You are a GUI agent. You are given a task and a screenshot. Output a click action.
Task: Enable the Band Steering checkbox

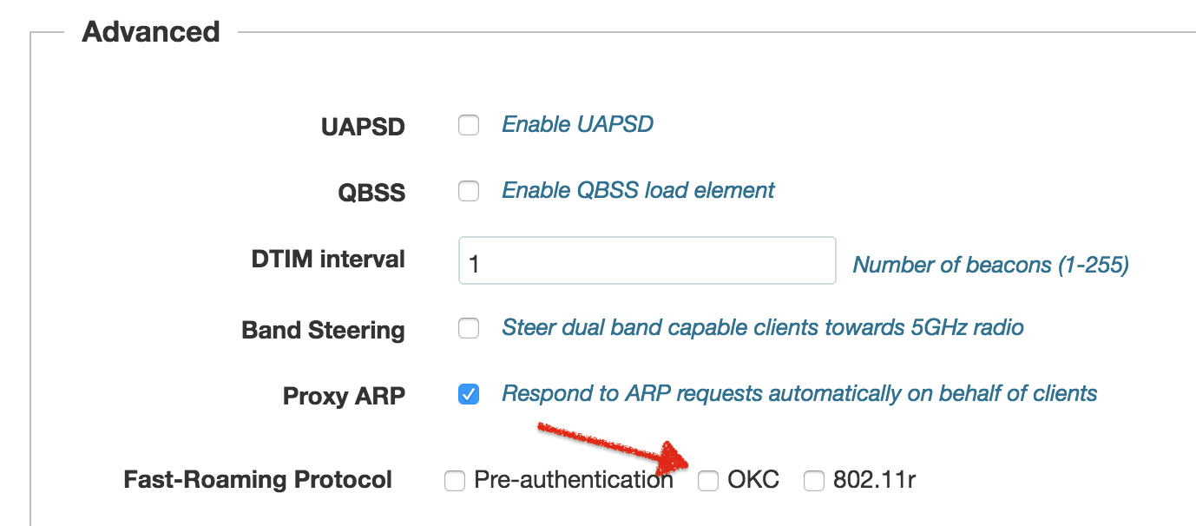[469, 328]
